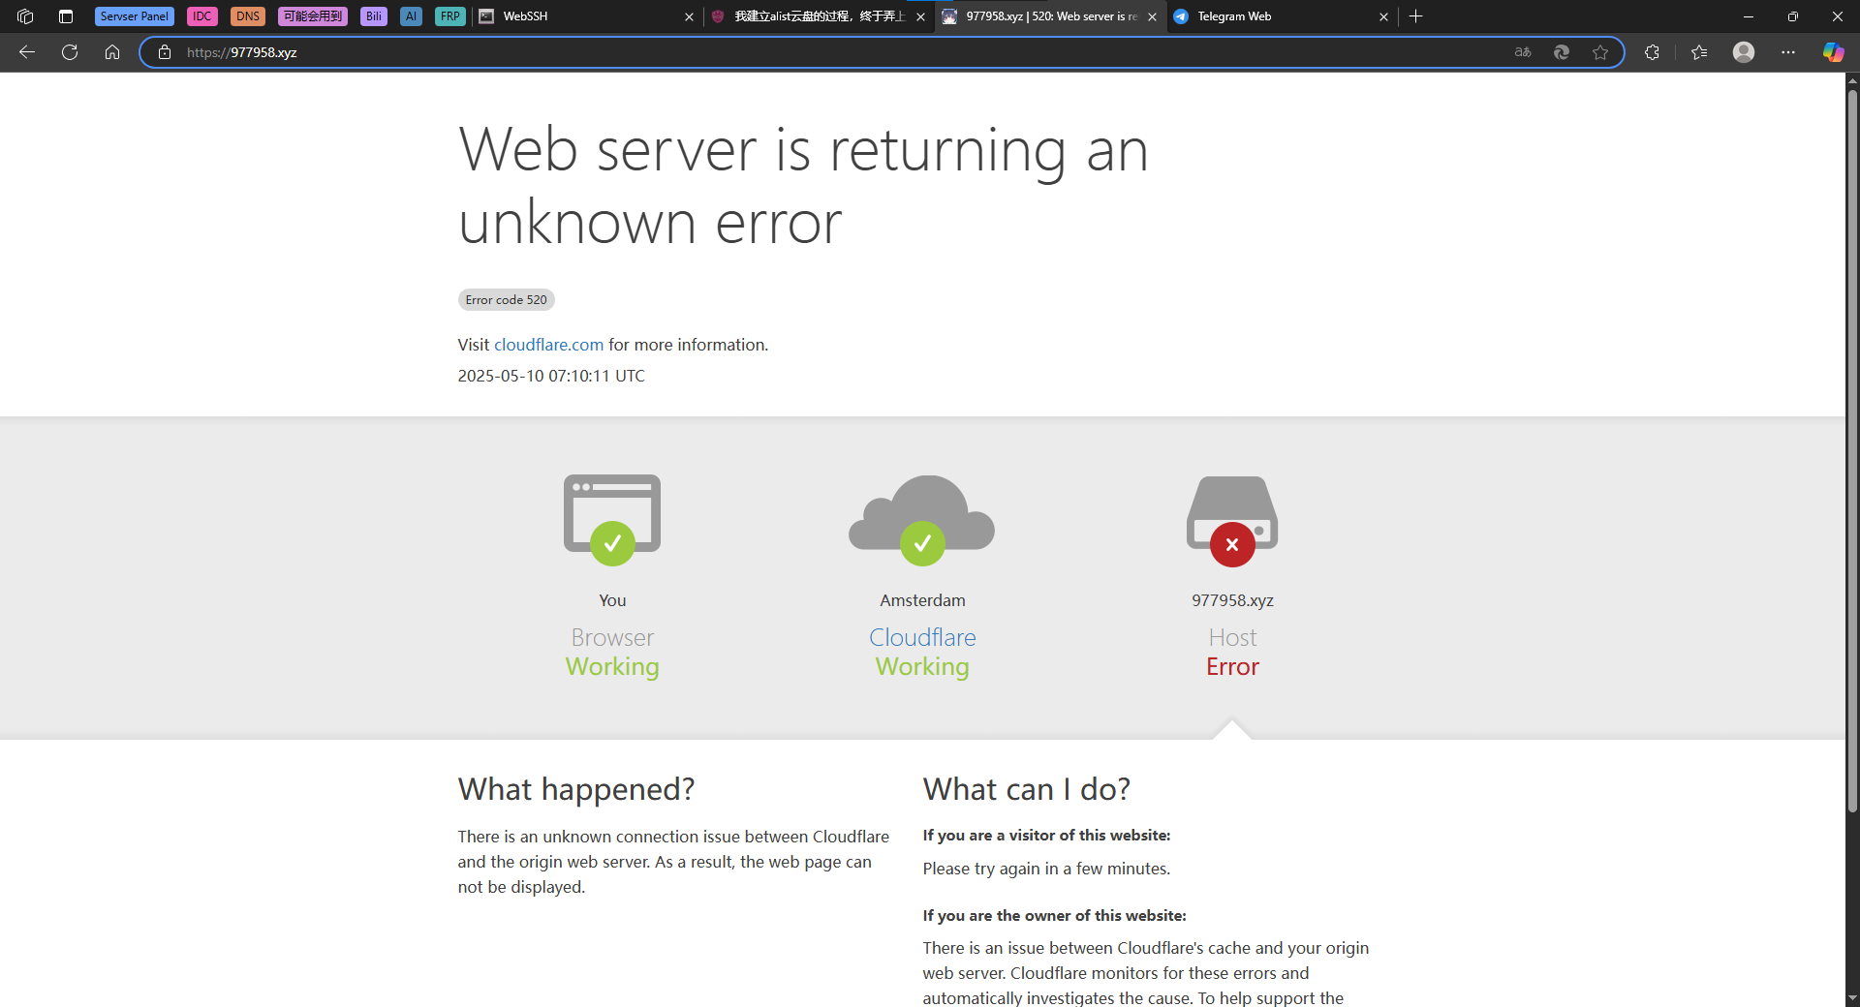Close the Telegram Web tab
The width and height of the screenshot is (1860, 1007).
click(x=1383, y=16)
